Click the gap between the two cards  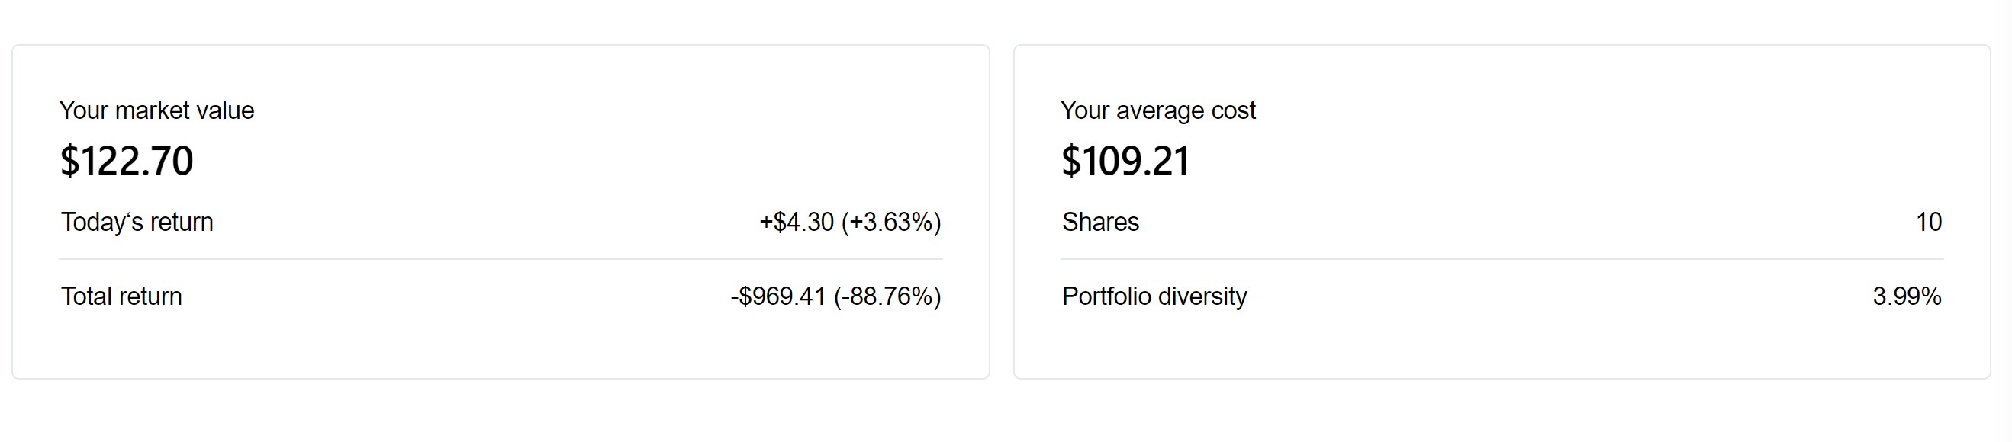pos(1001,210)
